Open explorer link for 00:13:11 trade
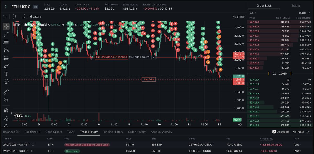314x154 pixels. click(33, 151)
